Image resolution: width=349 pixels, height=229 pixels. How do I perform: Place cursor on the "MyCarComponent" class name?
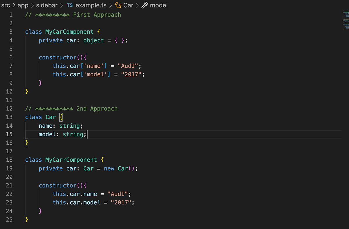tap(69, 32)
